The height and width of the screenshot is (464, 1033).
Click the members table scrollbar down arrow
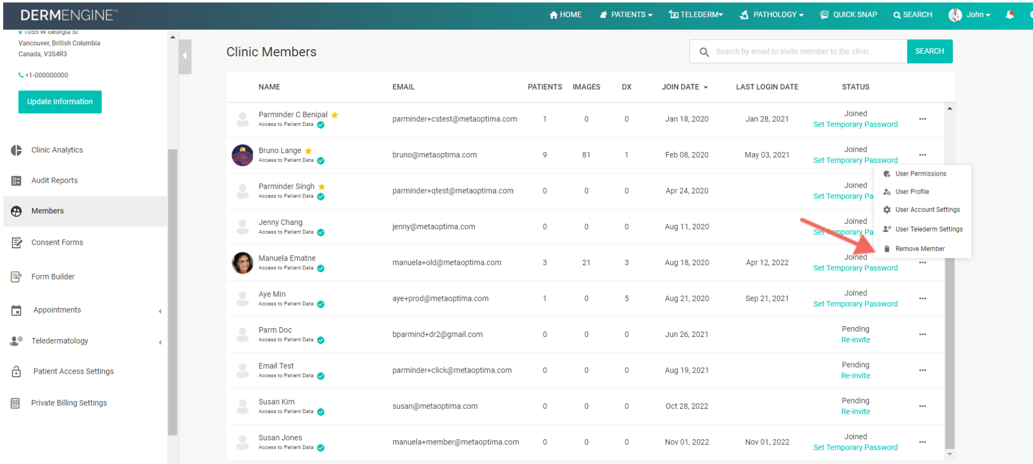(x=950, y=454)
